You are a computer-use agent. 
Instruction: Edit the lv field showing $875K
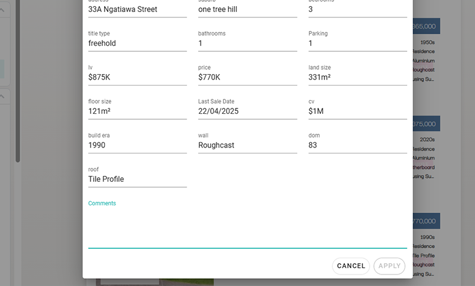pyautogui.click(x=137, y=78)
